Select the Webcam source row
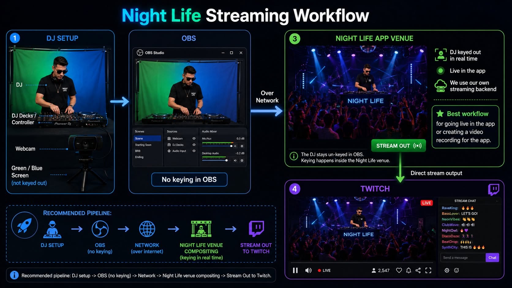Screen dimensions: 512x288 (x=181, y=138)
